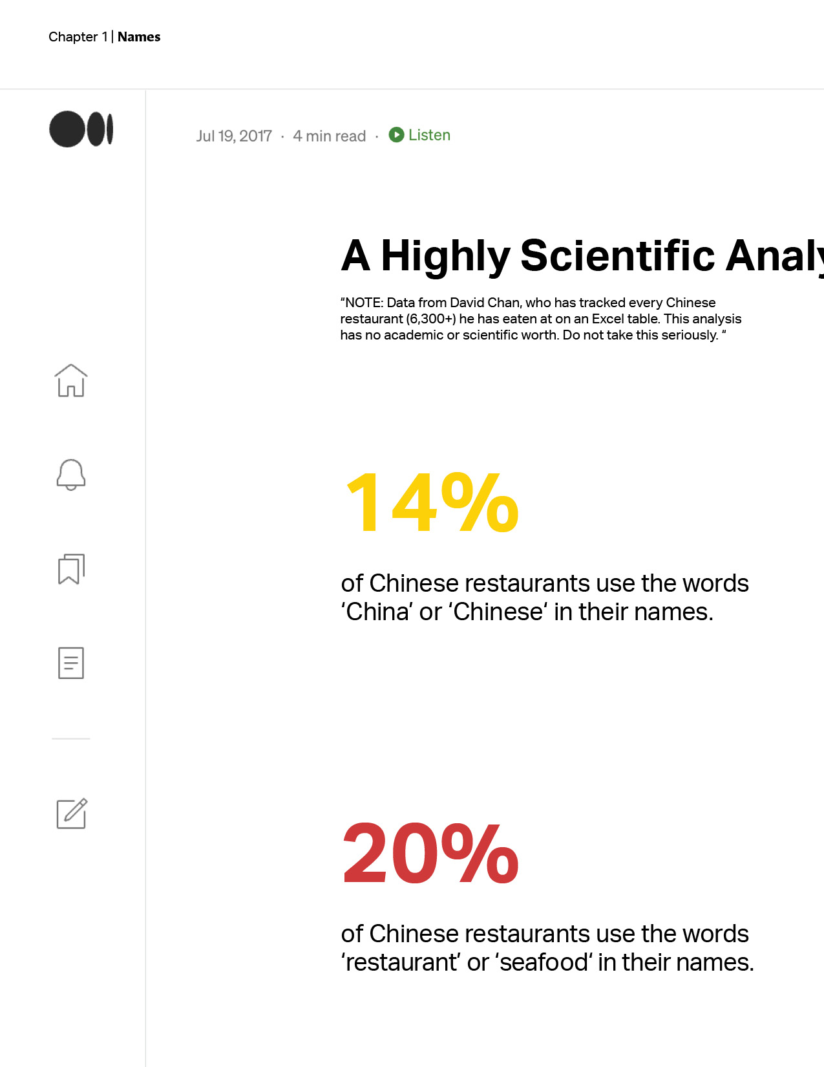This screenshot has width=824, height=1067.
Task: Open notifications bell icon
Action: tap(71, 475)
